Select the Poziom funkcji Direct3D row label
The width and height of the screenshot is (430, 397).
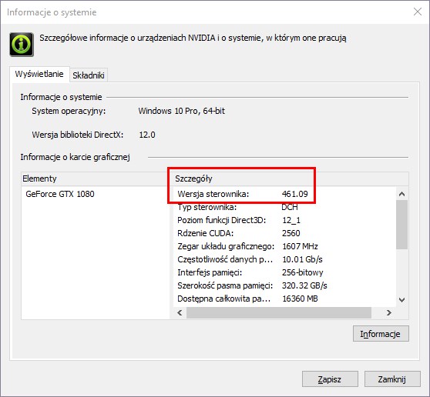[x=222, y=220]
